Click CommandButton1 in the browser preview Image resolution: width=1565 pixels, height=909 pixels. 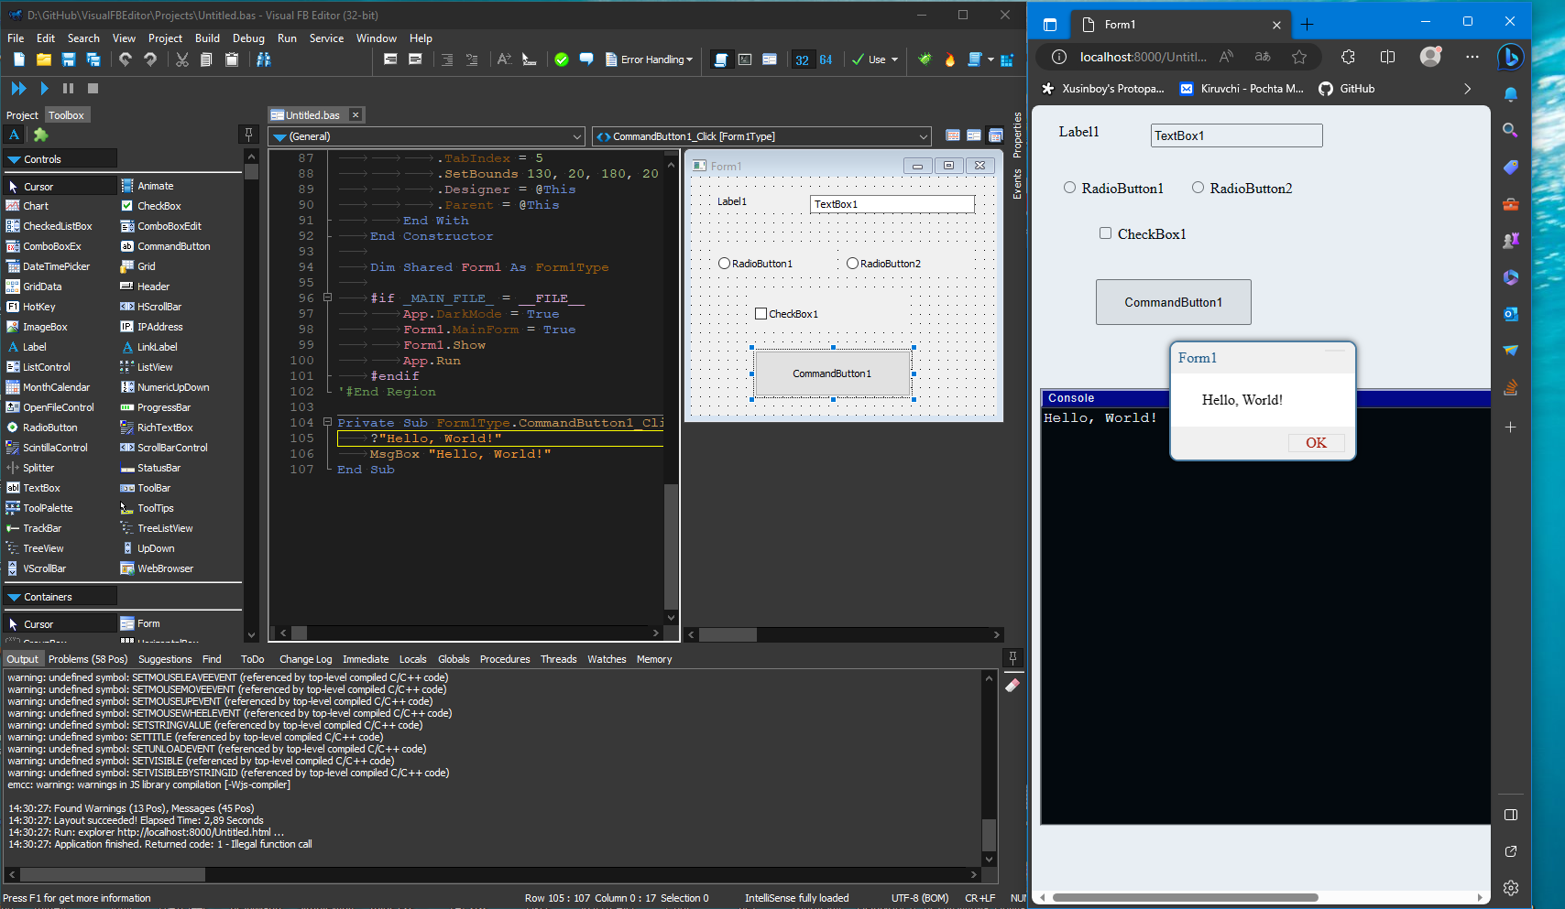click(1173, 301)
